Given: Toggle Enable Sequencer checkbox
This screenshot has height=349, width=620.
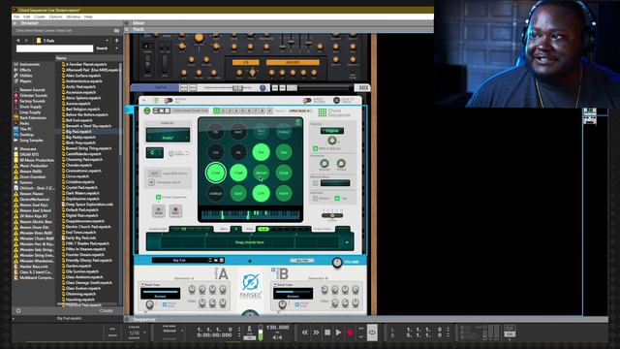Looking at the screenshot, I should (x=158, y=197).
